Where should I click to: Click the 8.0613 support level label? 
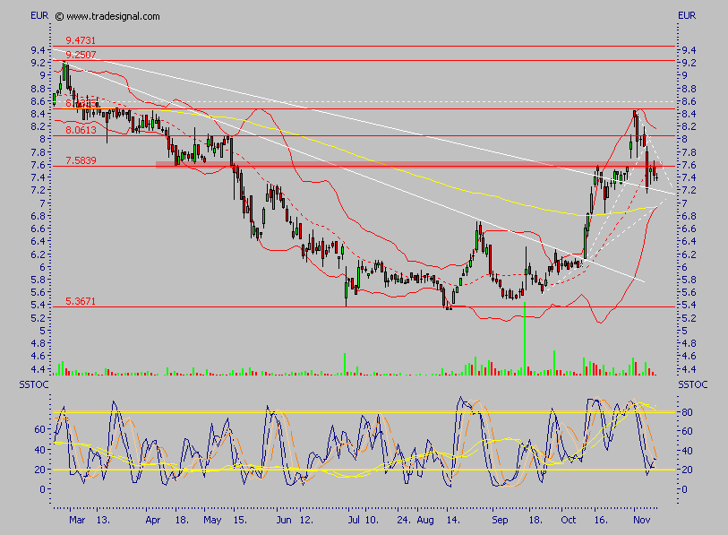[81, 130]
